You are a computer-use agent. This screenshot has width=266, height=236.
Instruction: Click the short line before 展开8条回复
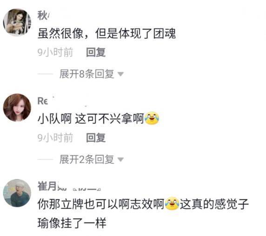[45, 74]
